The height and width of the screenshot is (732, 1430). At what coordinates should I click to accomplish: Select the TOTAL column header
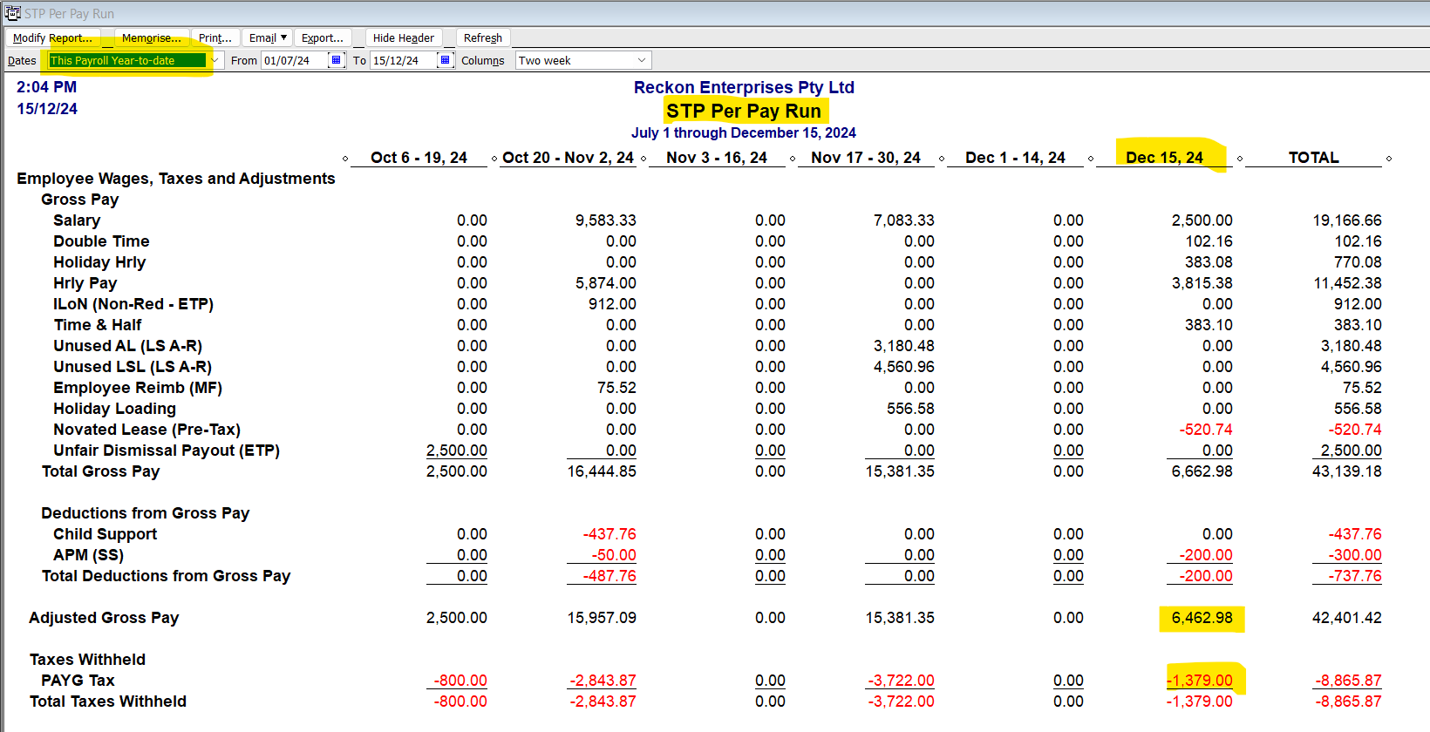click(1313, 158)
